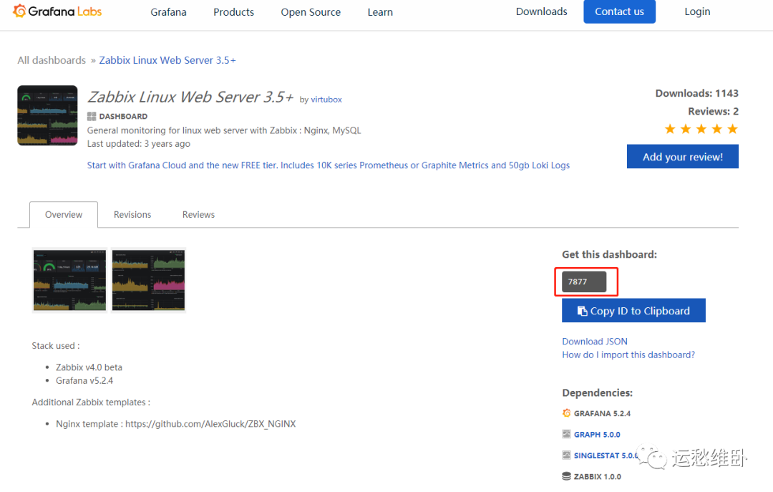Open the Grafana menu in header
The width and height of the screenshot is (773, 492).
pos(169,12)
